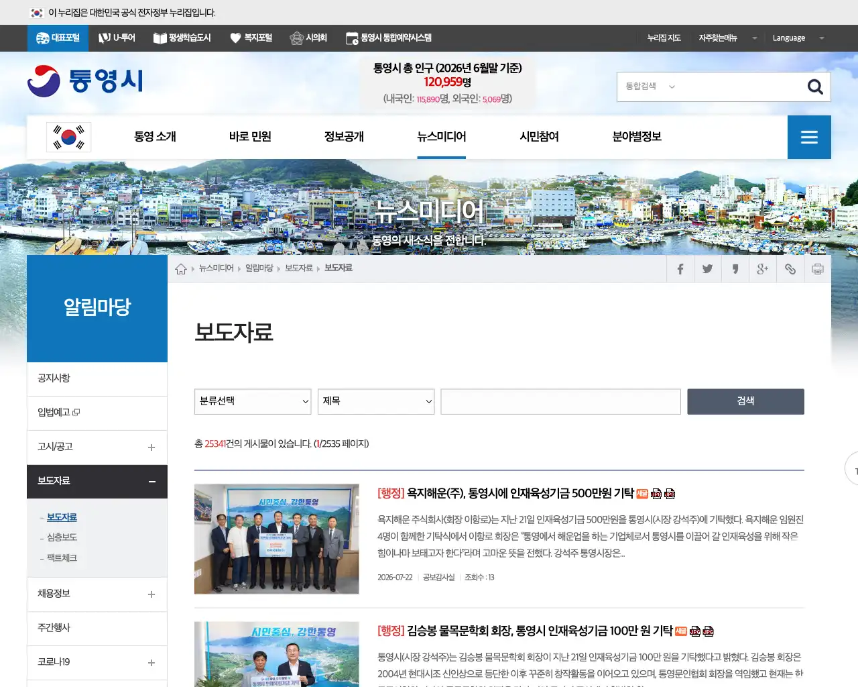Viewport: 858px width, 687px height.
Task: Click 욕지해운 article thumbnail photo
Action: [x=277, y=539]
